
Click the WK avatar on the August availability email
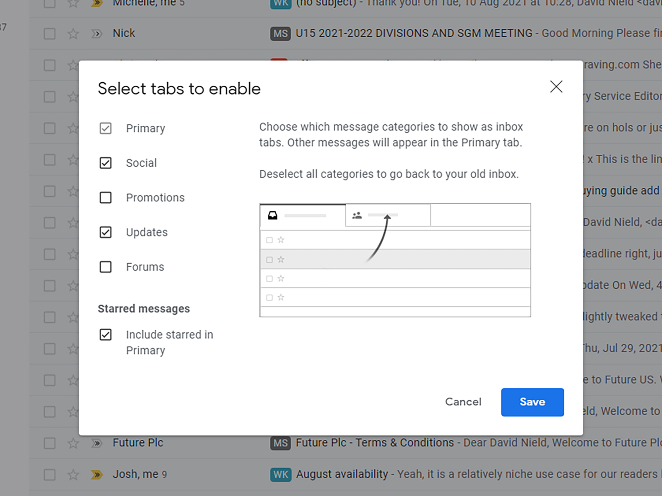pos(280,474)
